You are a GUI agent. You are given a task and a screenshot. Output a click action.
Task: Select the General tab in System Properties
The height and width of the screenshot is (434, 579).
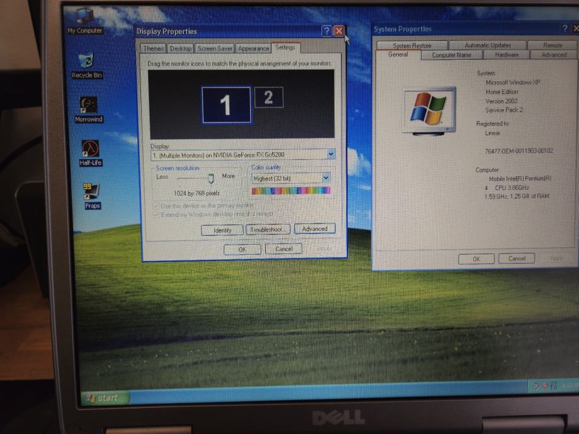[398, 55]
